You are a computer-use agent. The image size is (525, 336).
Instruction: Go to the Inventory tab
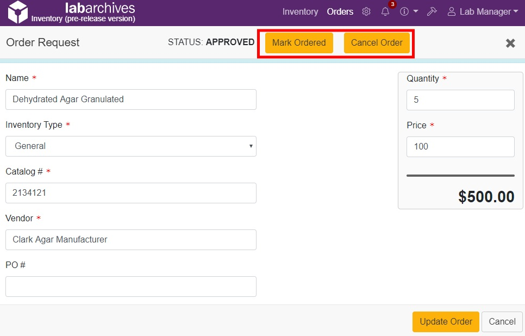(300, 11)
